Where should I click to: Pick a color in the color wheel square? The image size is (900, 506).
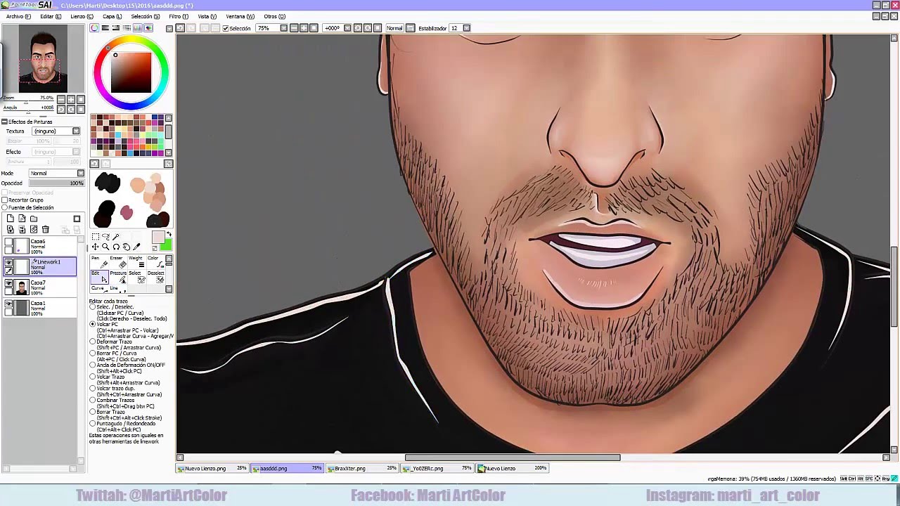131,72
